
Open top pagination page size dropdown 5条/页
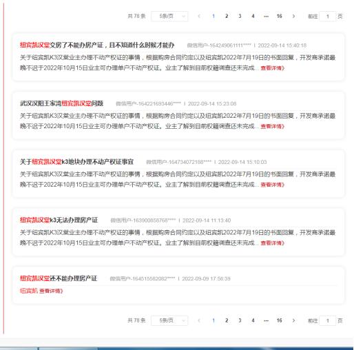(x=169, y=17)
